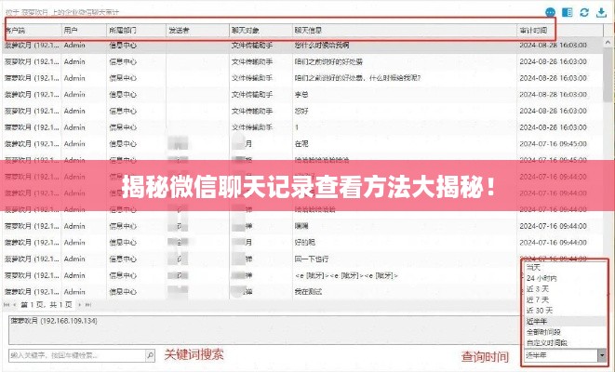The height and width of the screenshot is (372, 615).
Task: Select row with message 您什么时候给我啊
Action: click(x=302, y=46)
